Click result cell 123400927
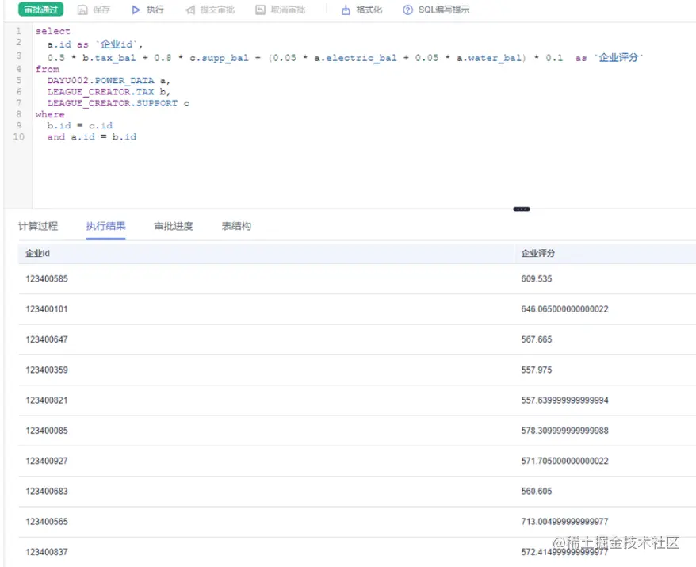The image size is (696, 567). [x=47, y=461]
